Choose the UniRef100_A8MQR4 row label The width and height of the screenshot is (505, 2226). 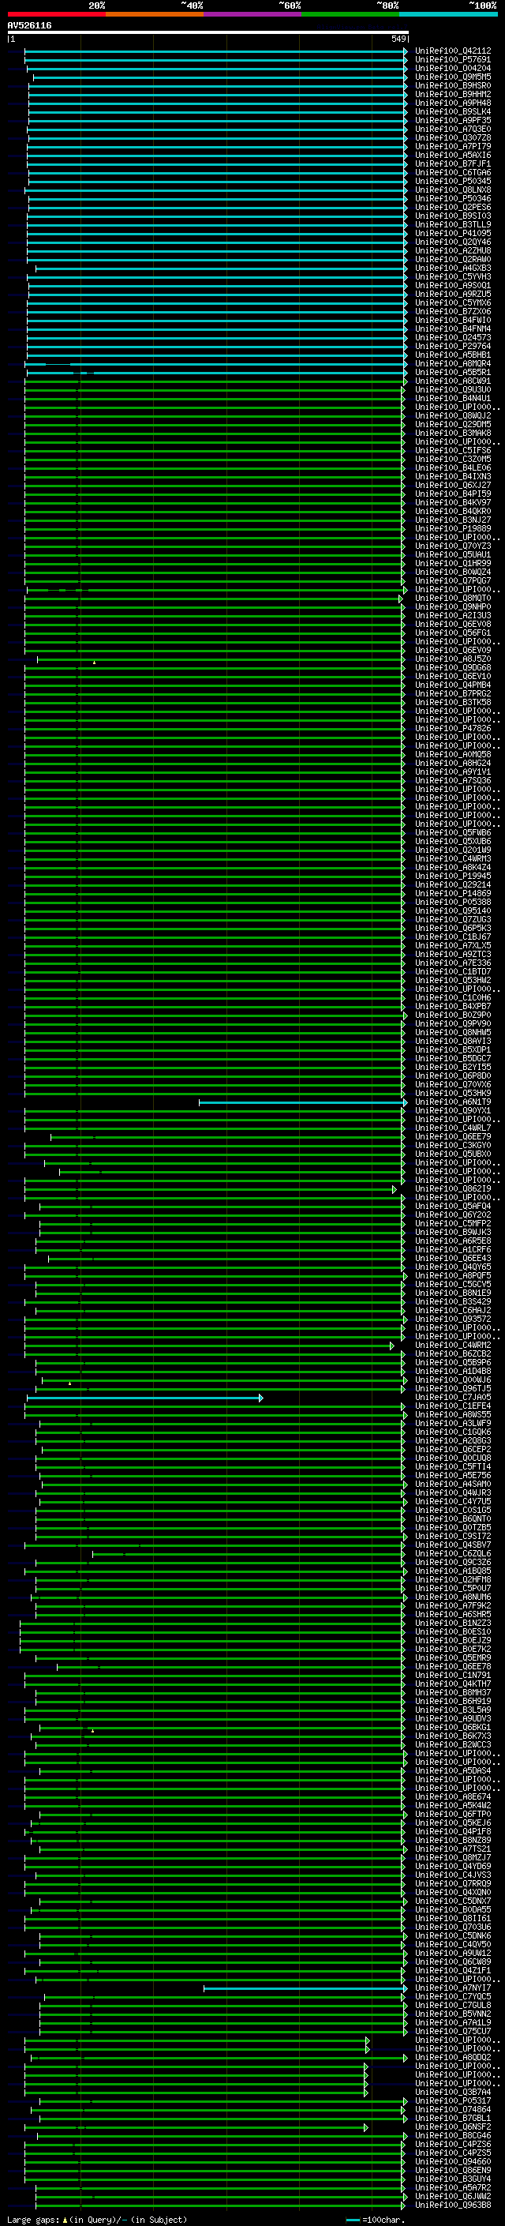point(452,364)
